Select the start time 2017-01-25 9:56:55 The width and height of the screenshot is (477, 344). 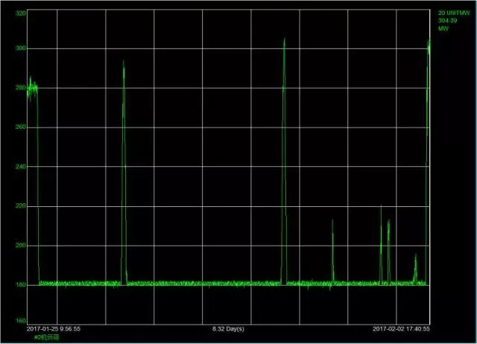[54, 328]
